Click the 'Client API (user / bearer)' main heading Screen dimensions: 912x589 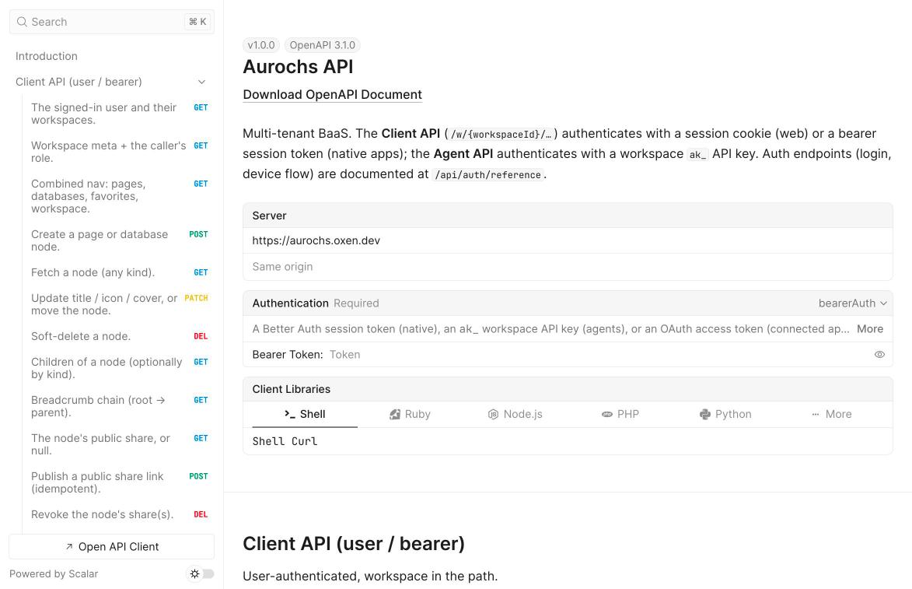click(354, 544)
